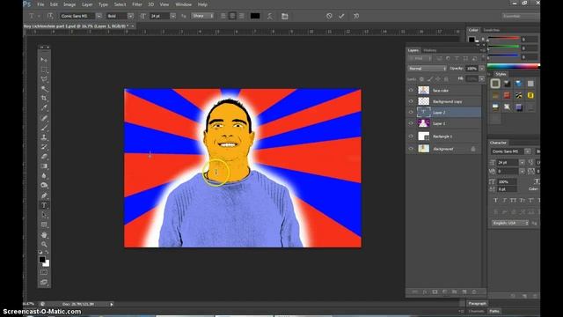Screen dimensions: 563x317
Task: Select the Rectangle 1 layer row
Action: tap(444, 136)
